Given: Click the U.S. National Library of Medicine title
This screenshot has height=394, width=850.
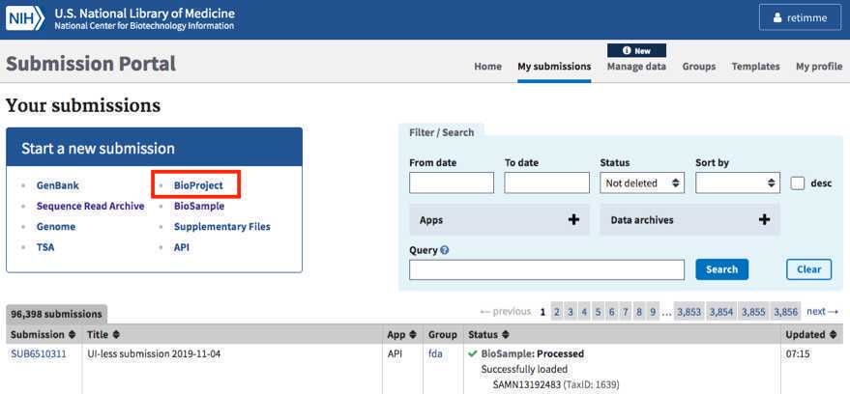Looking at the screenshot, I should coord(145,13).
